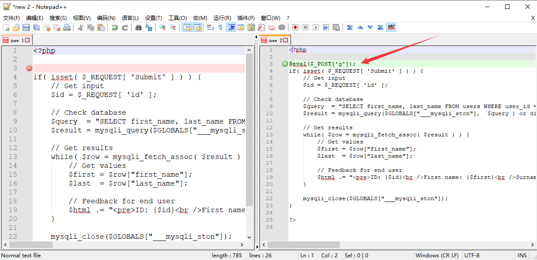This screenshot has width=537, height=260.
Task: Jump to first difference in compare toolbar
Action: [350, 27]
